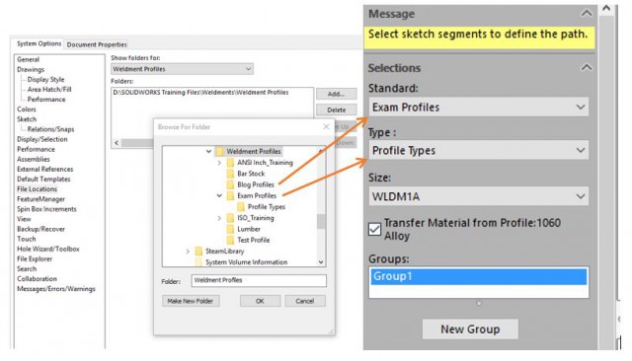Open the Show folders for dropdown
Viewport: 632px width, 361px height.
point(182,69)
